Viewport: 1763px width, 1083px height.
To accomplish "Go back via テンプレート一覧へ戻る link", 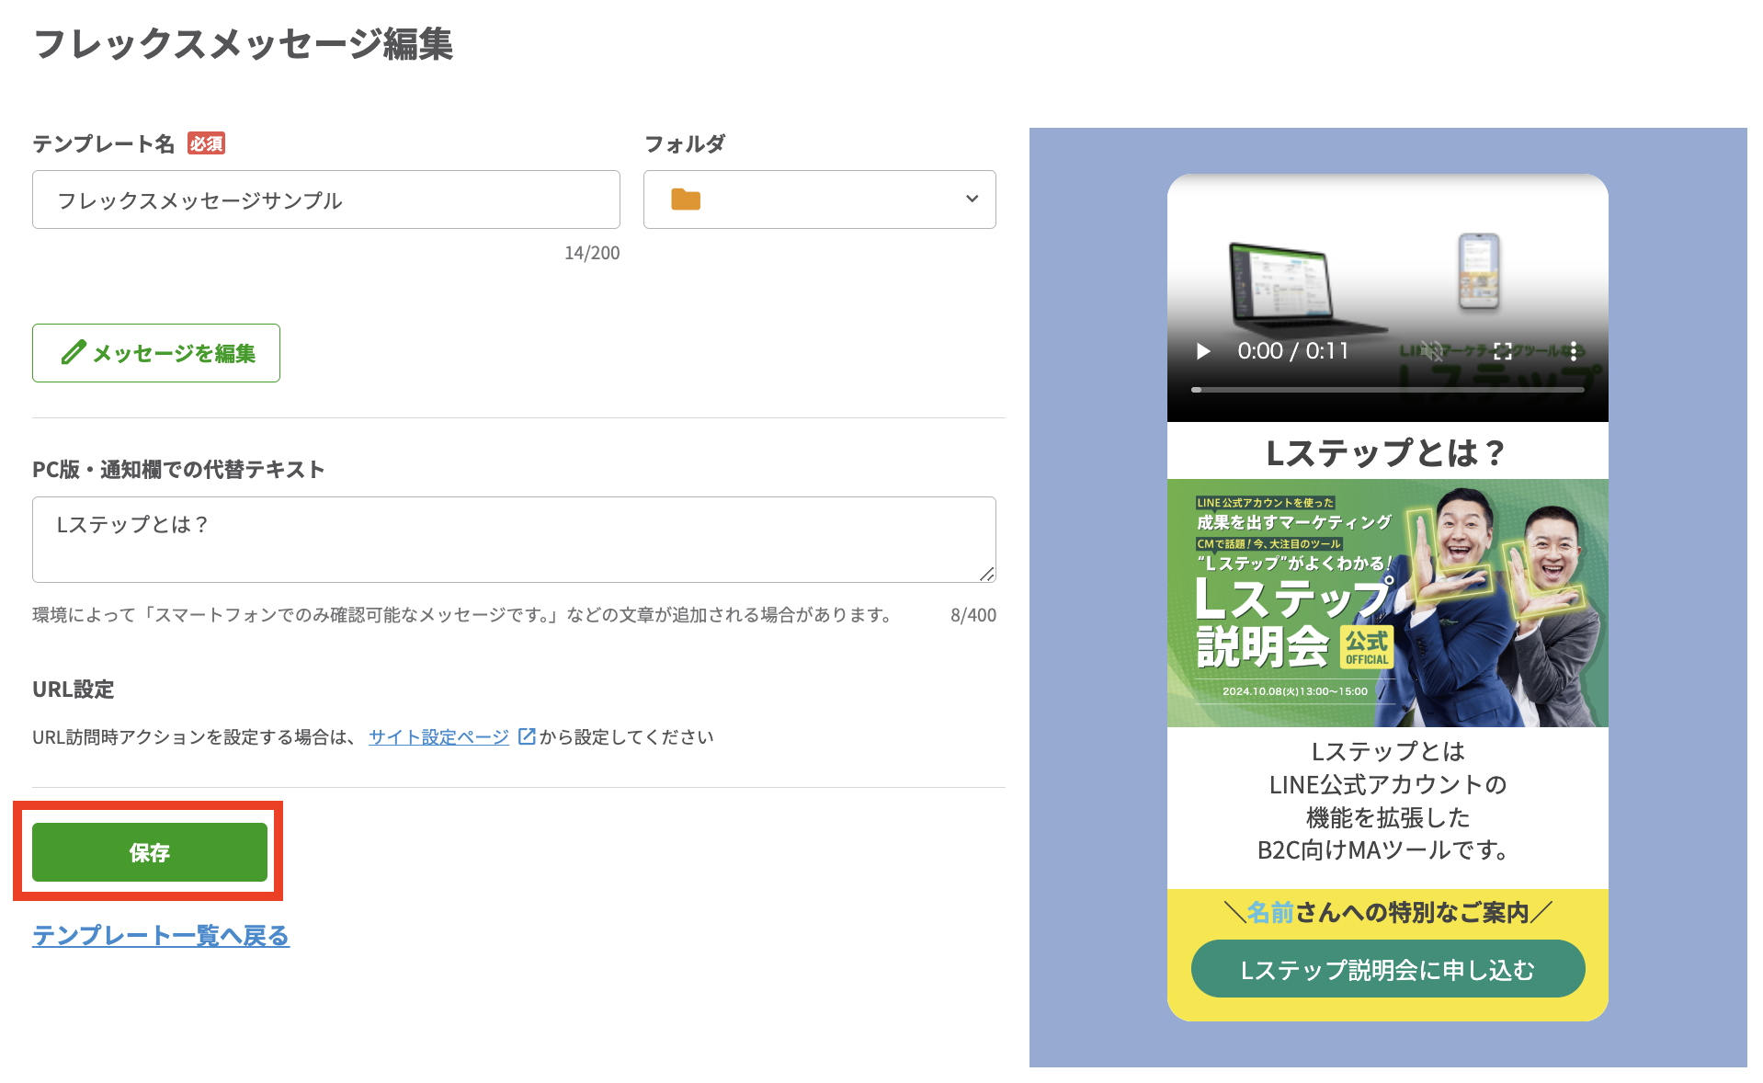I will [x=161, y=936].
